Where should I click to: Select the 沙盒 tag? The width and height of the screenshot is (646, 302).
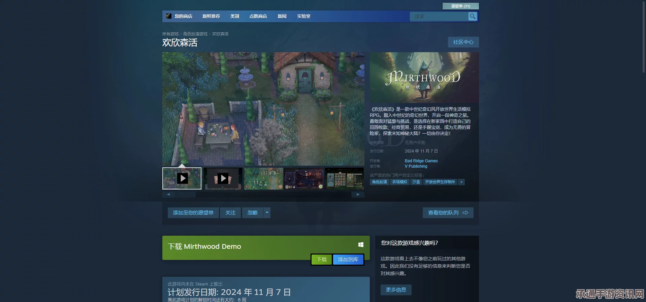click(416, 182)
